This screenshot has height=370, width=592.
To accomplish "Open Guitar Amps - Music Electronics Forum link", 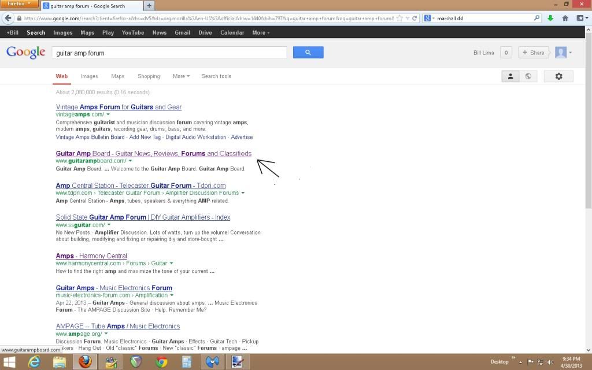I will (x=114, y=288).
